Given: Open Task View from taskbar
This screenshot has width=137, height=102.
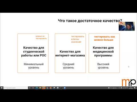Looking at the screenshot, I should 33,88.
